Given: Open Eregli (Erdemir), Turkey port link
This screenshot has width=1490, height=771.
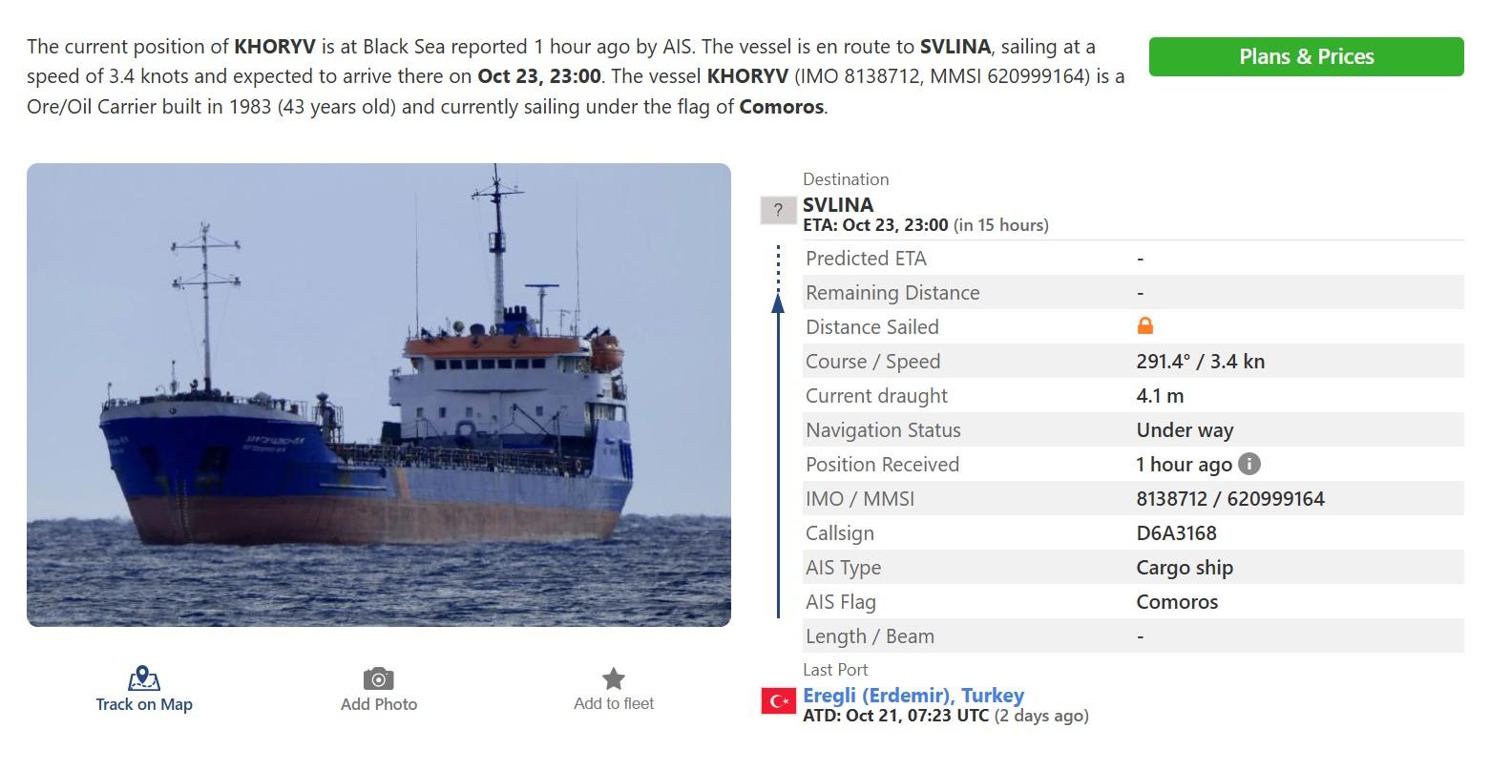Looking at the screenshot, I should pyautogui.click(x=913, y=696).
